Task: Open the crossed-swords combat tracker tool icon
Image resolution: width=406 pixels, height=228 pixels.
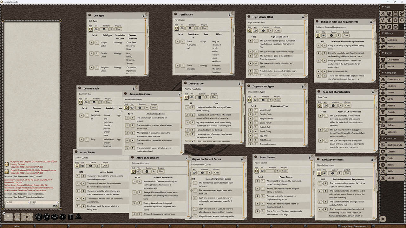Action: (x=383, y=13)
